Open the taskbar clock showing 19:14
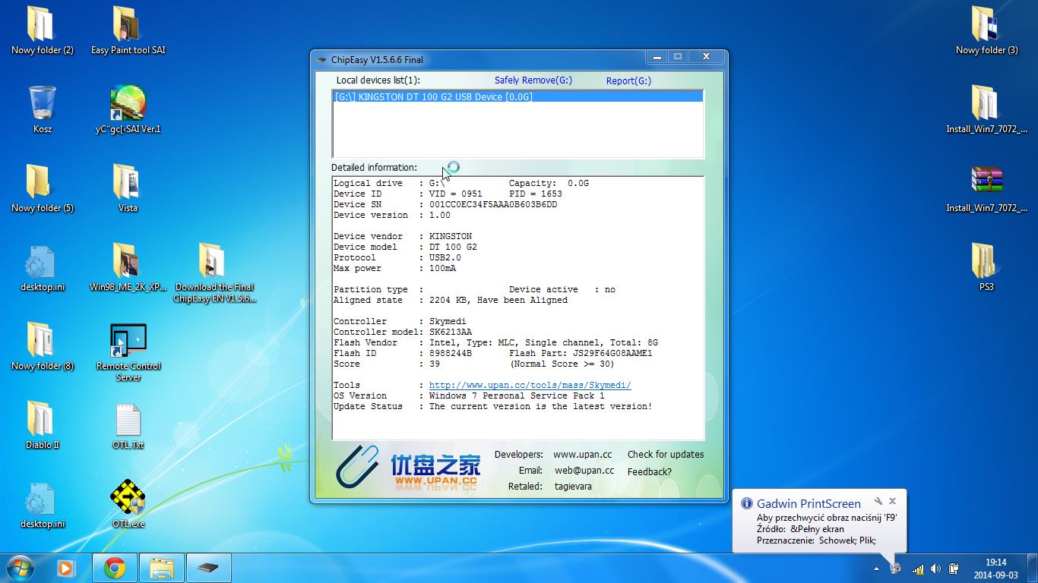1038x583 pixels. pos(995,569)
